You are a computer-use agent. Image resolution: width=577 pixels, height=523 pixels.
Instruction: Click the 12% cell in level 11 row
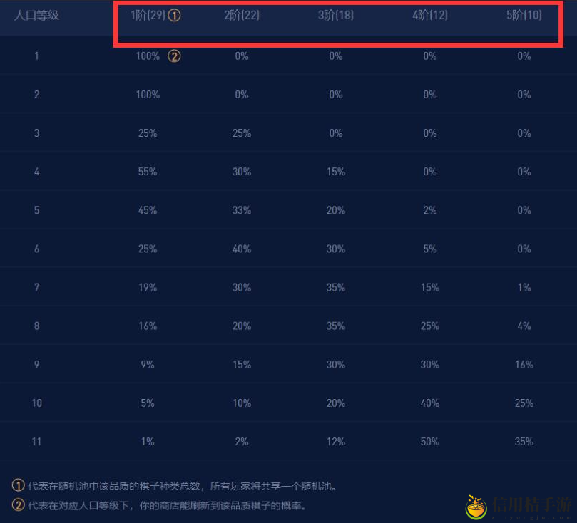click(x=336, y=442)
